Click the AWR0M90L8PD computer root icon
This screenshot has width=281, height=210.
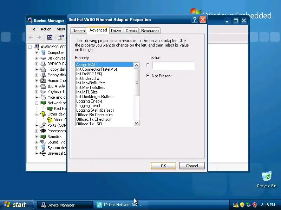point(37,47)
